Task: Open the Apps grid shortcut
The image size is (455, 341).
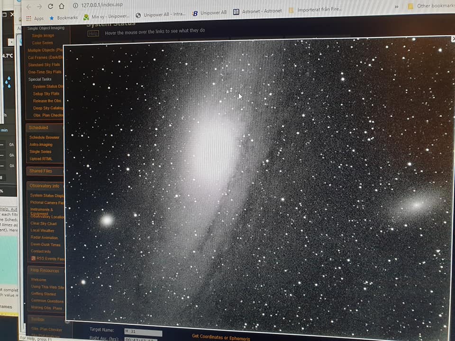Action: pyautogui.click(x=35, y=18)
